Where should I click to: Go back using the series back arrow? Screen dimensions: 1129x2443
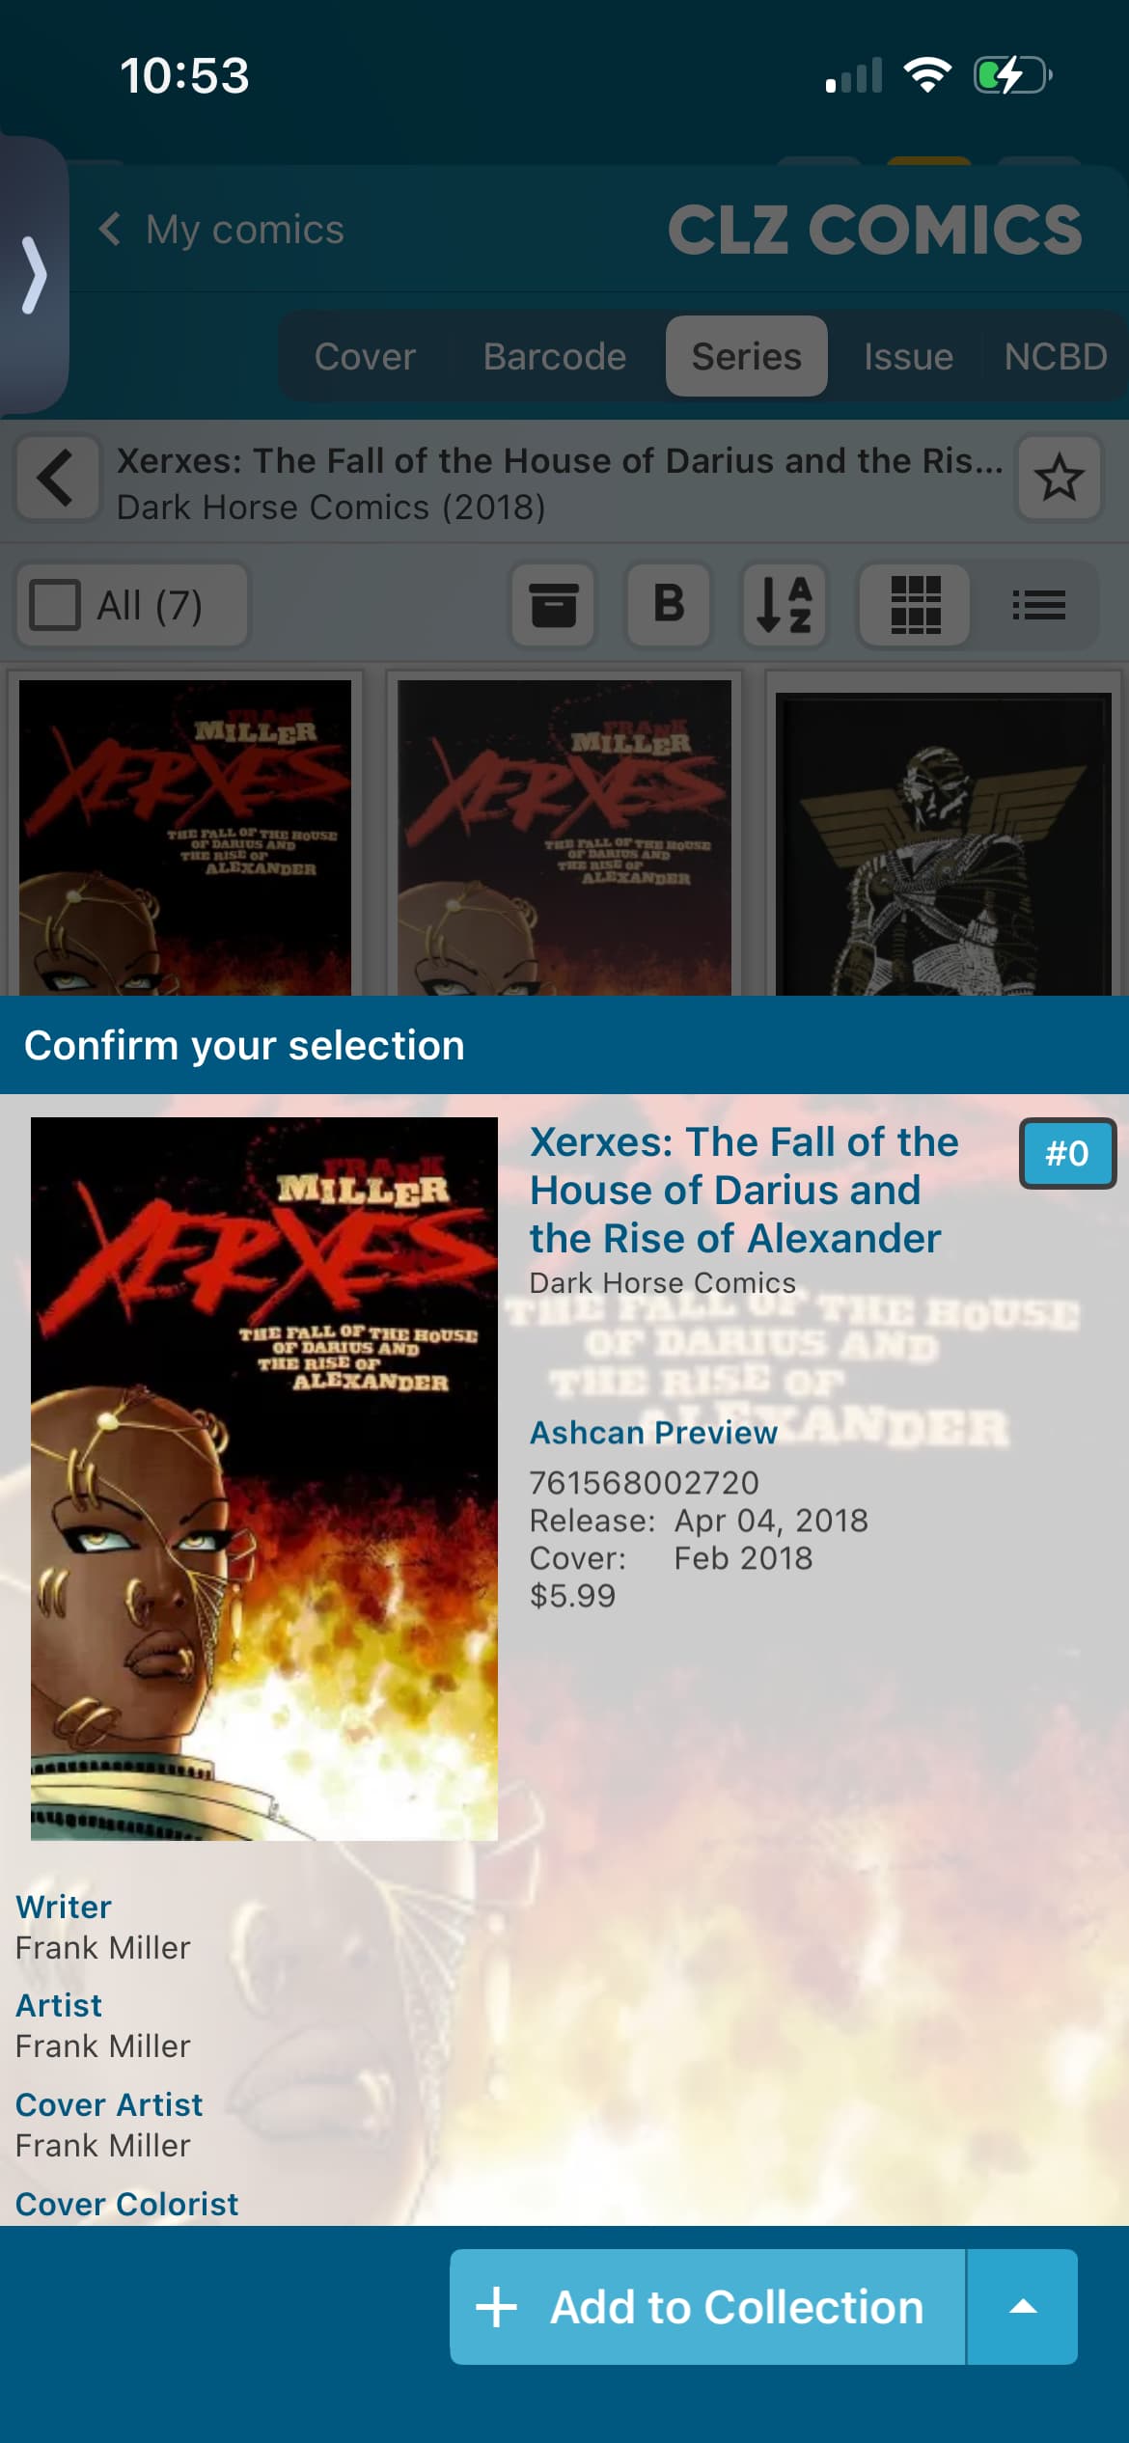tap(57, 479)
